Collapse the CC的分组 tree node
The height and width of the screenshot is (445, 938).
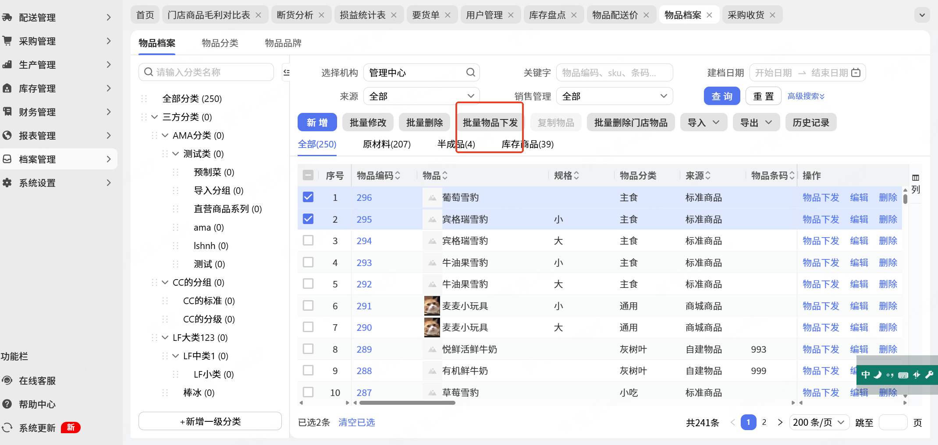(165, 283)
